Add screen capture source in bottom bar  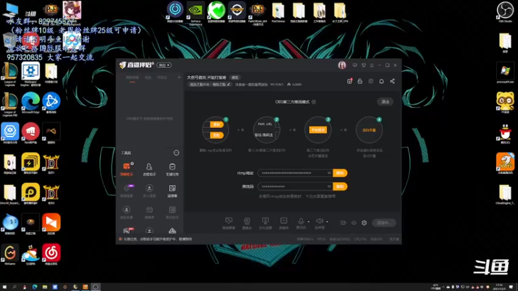click(229, 222)
